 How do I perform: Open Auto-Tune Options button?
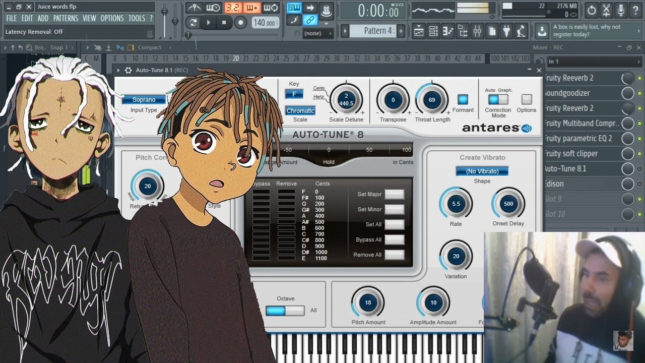(527, 99)
